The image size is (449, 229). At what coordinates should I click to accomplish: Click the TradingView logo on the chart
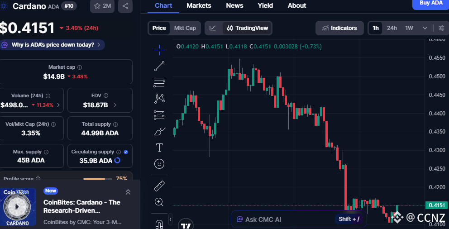pos(186,226)
